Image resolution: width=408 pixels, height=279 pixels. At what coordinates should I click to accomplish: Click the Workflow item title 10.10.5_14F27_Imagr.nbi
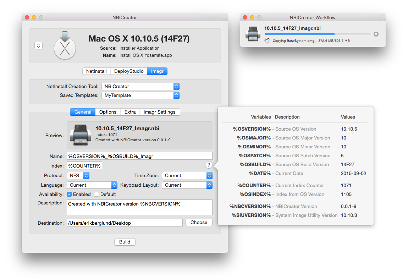pyautogui.click(x=292, y=28)
